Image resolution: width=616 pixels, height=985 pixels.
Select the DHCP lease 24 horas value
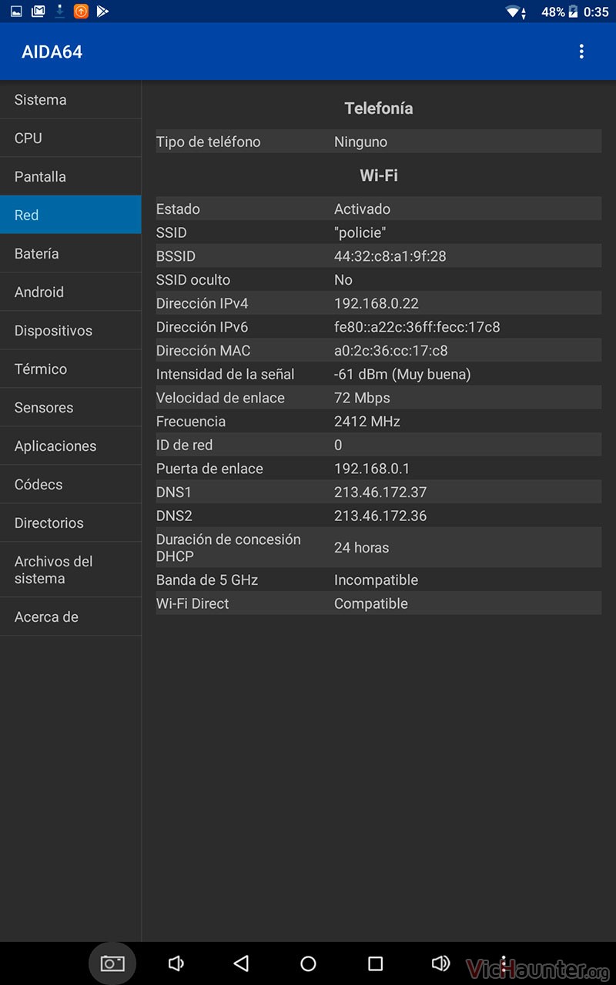362,548
